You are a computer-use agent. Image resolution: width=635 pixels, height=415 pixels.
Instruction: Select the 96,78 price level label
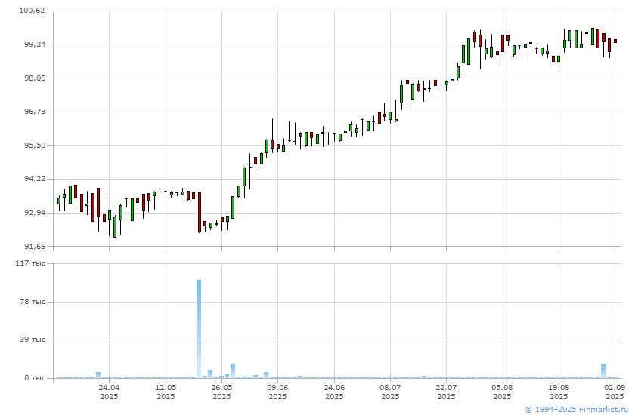[x=35, y=112]
